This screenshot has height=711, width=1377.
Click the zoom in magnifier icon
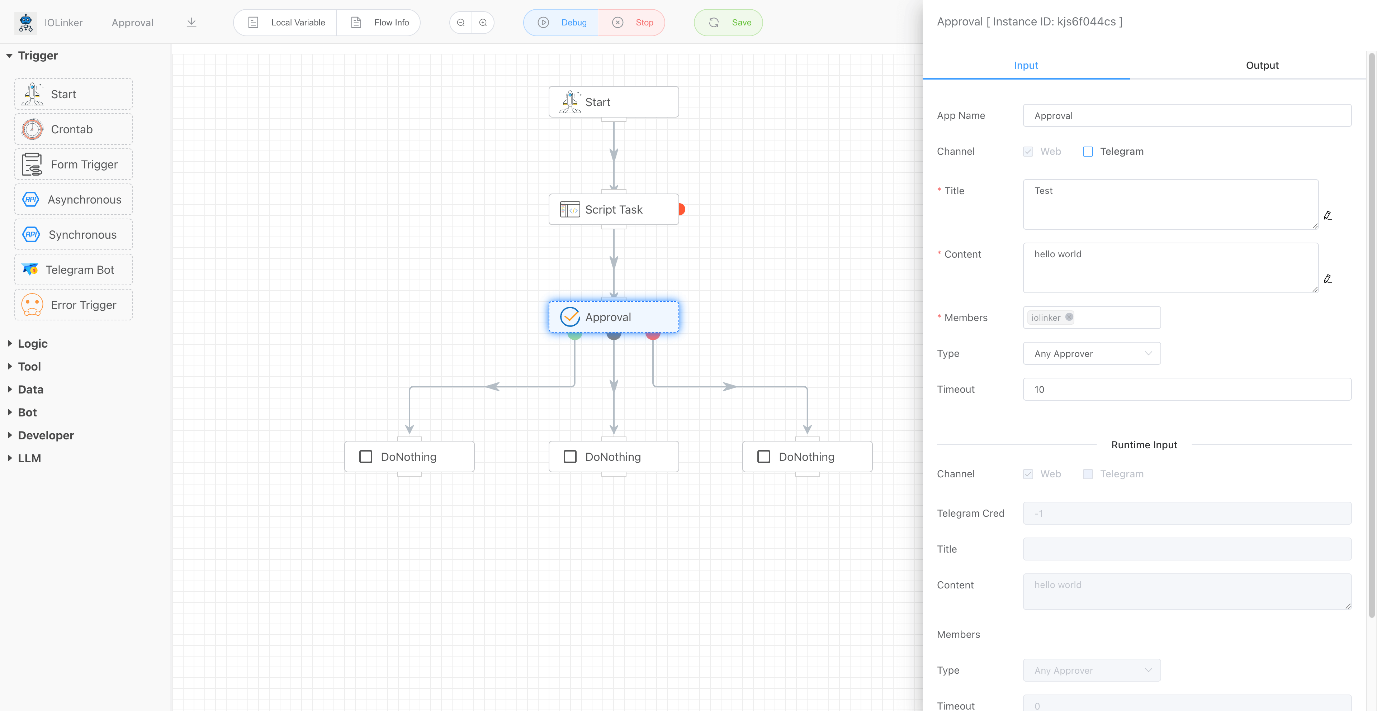click(483, 23)
